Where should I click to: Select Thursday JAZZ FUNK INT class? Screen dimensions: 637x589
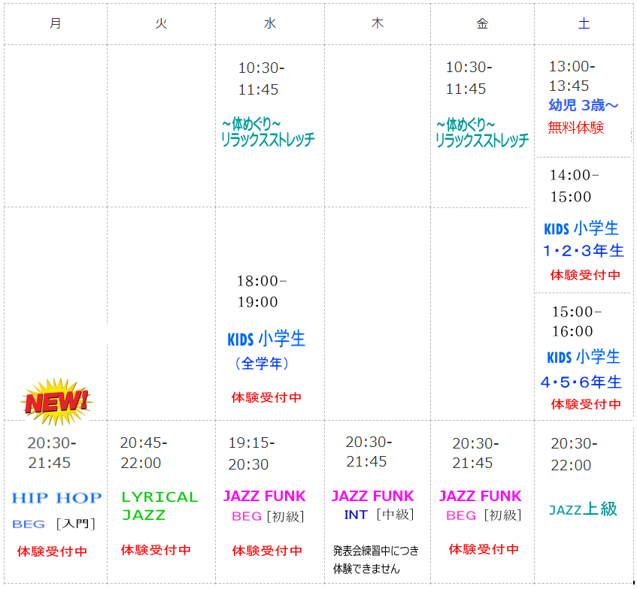coord(372,496)
